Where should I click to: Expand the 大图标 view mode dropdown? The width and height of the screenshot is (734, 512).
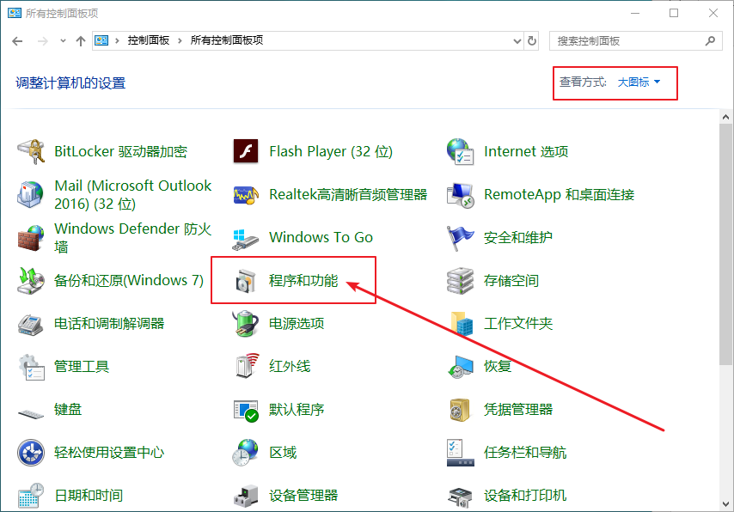(x=639, y=82)
